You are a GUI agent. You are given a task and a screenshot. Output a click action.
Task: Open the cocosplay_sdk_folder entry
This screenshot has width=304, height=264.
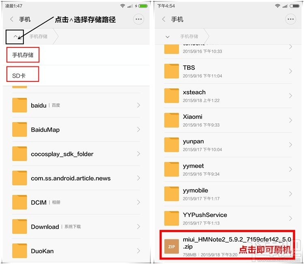(76, 154)
